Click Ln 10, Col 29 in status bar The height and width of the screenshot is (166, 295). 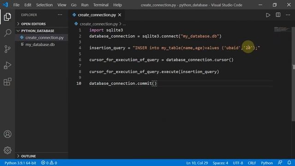[197, 163]
